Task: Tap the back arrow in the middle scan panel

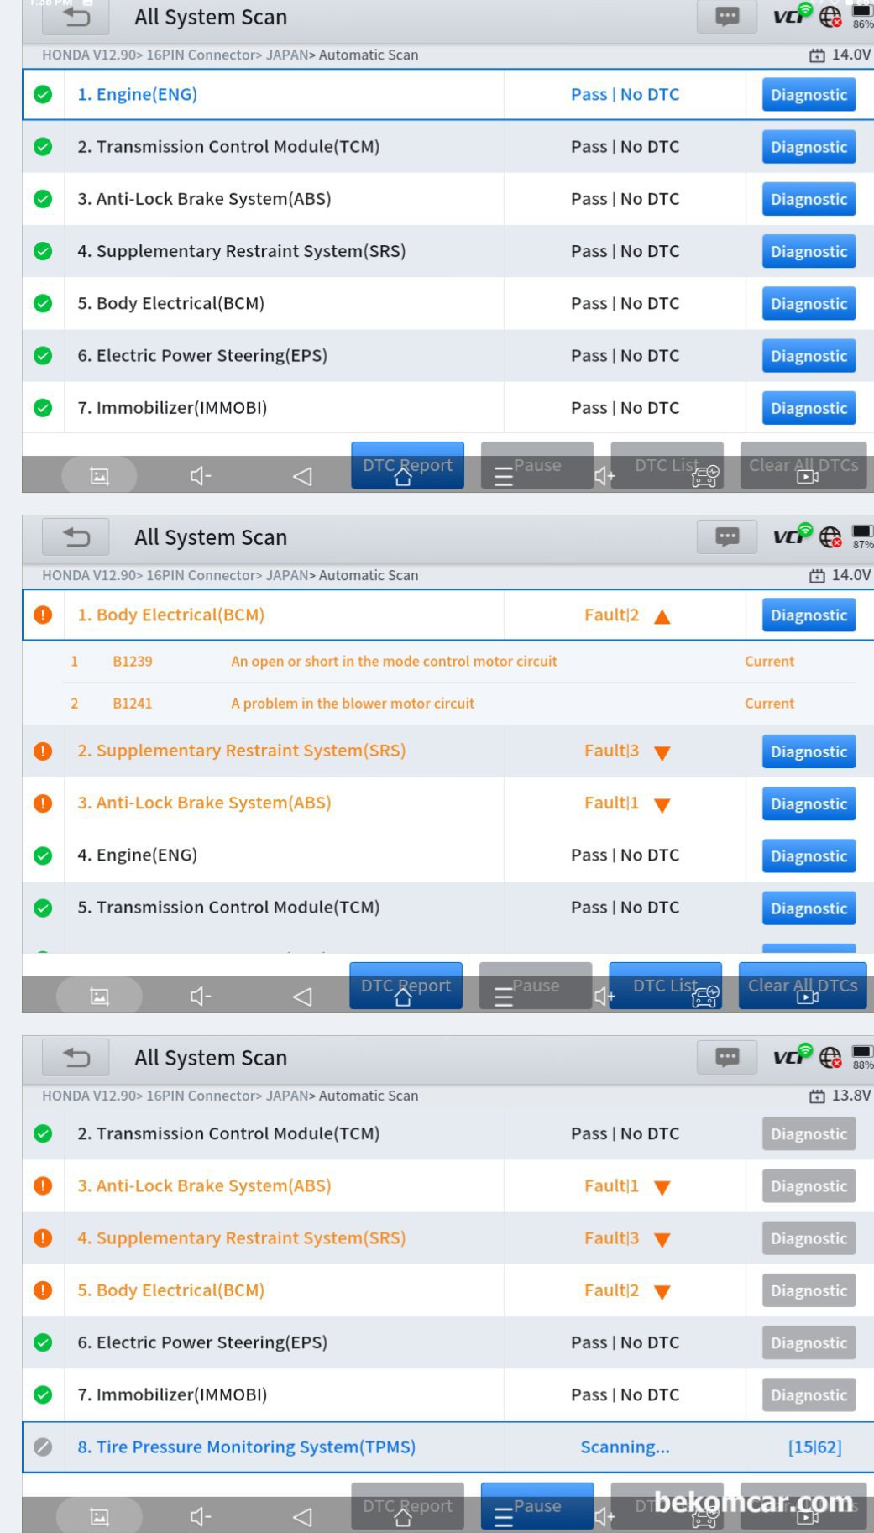Action: (76, 536)
